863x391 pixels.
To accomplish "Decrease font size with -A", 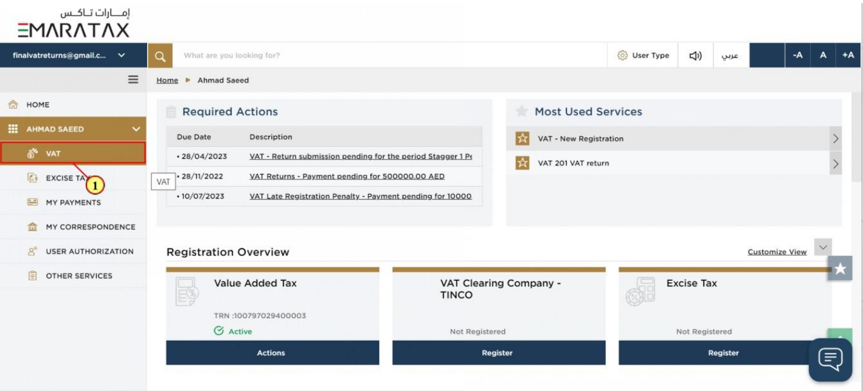I will (797, 56).
